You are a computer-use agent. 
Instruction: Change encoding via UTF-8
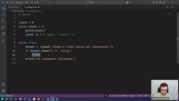[x=140, y=96]
